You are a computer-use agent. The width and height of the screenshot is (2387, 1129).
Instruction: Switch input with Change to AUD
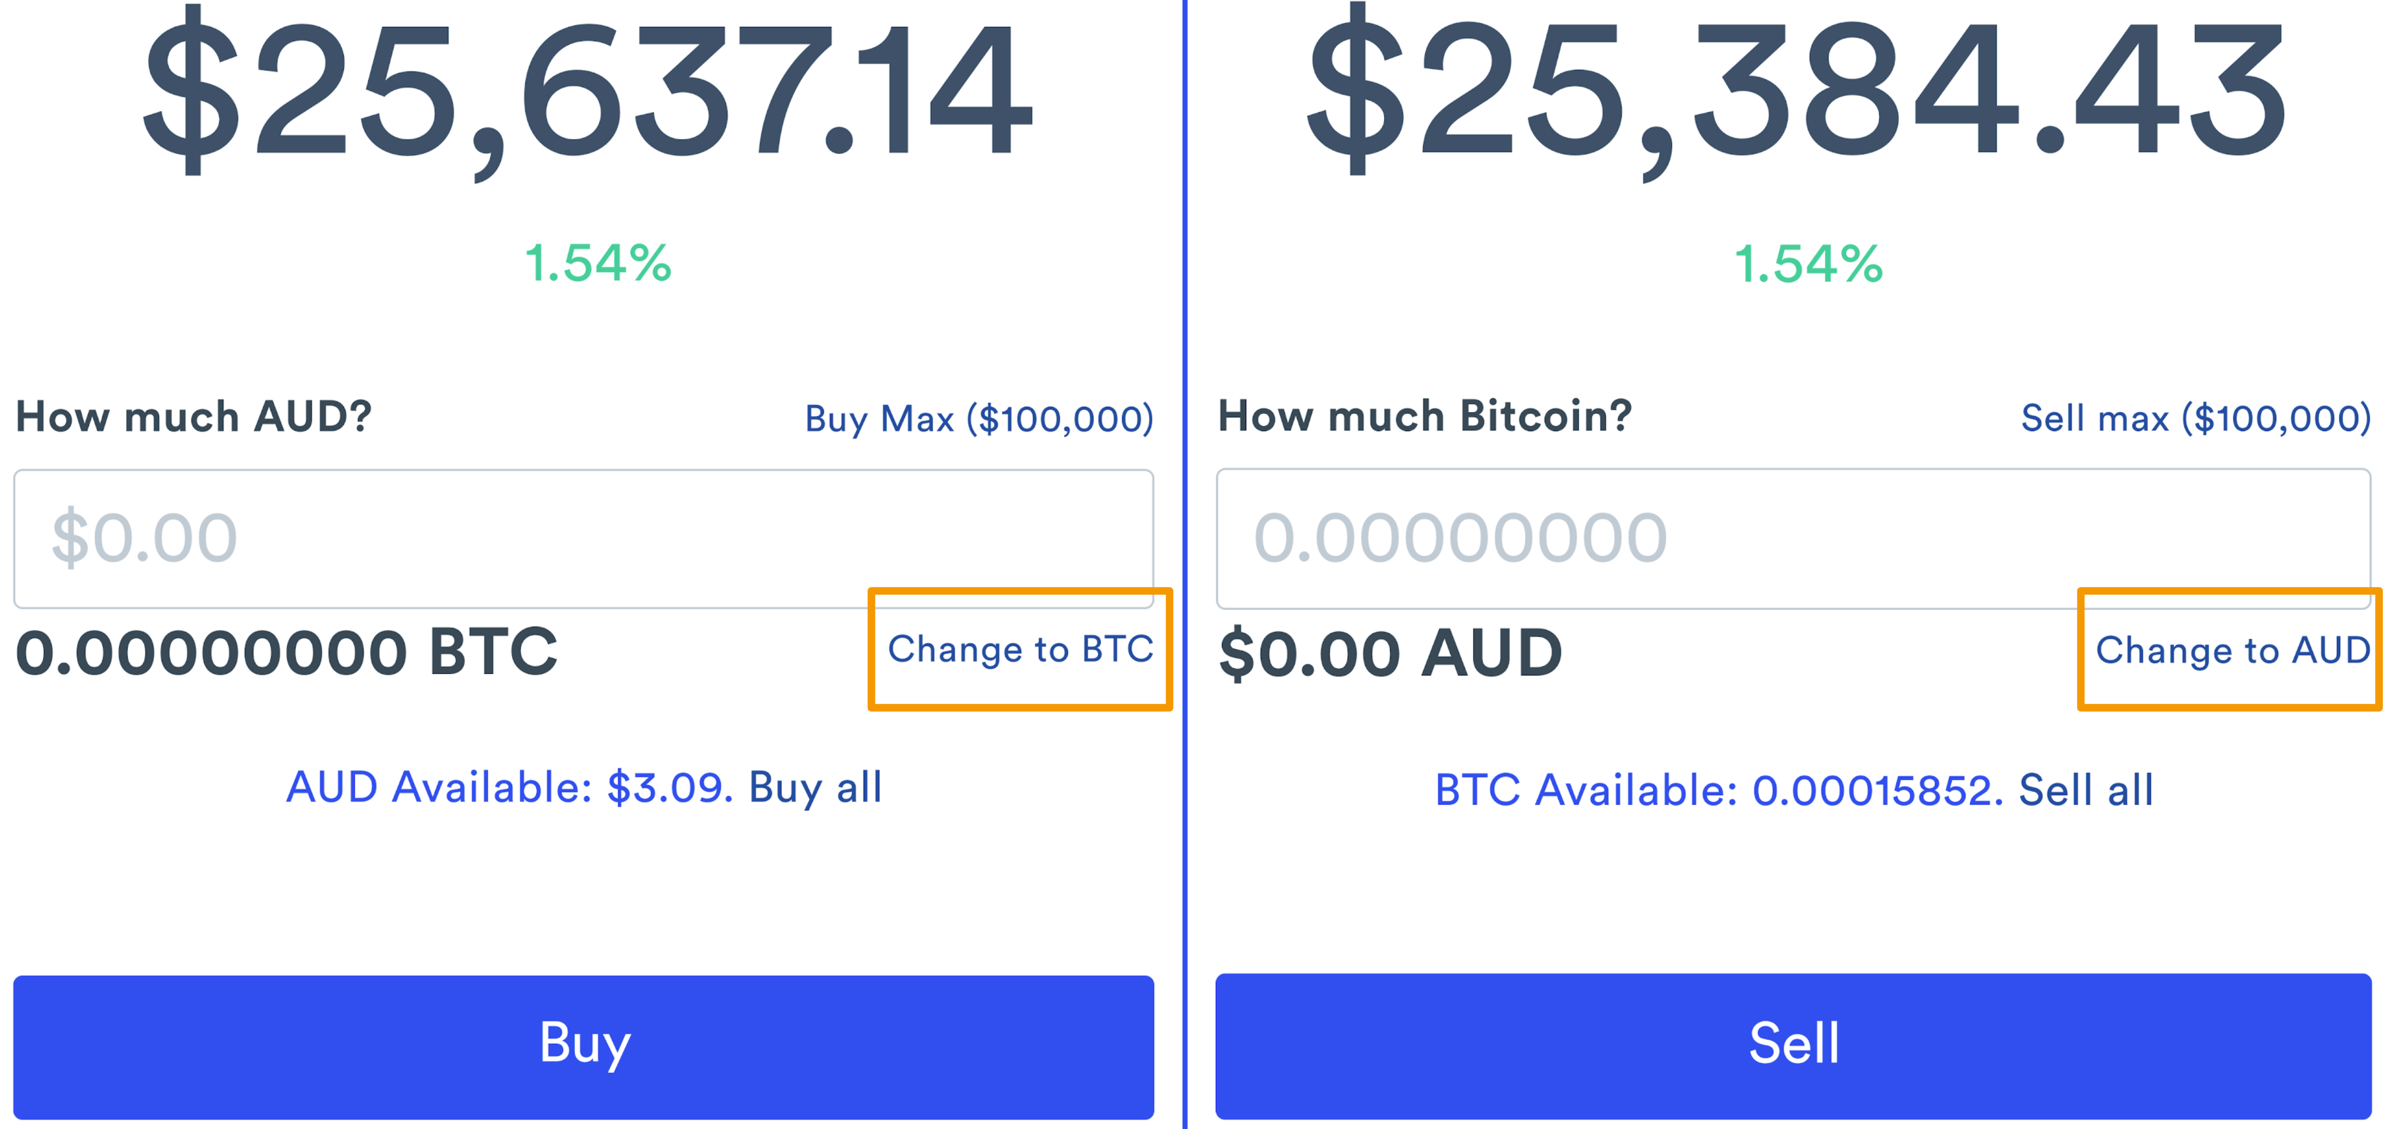pyautogui.click(x=2232, y=650)
